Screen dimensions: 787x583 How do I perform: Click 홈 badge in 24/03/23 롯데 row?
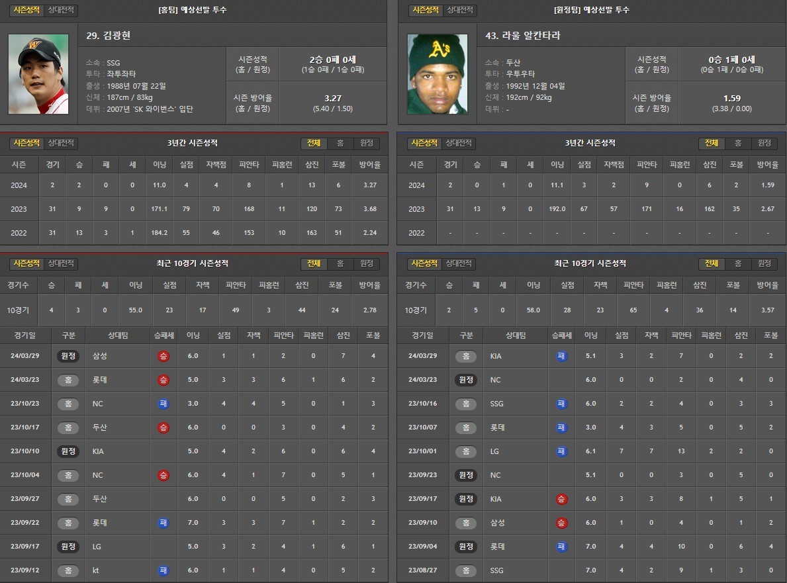(68, 381)
